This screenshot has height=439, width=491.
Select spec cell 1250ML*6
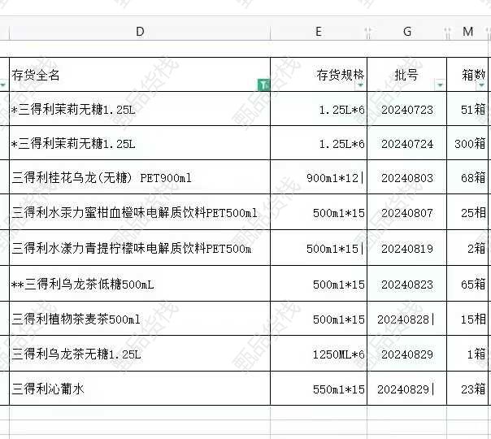319,354
